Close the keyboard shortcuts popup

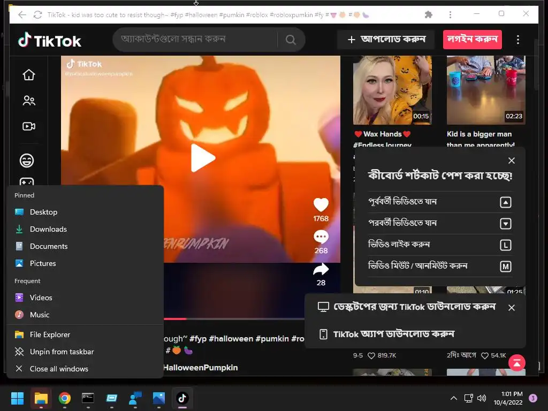511,161
